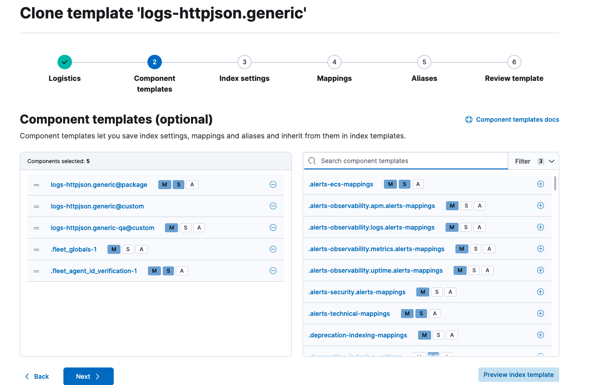The height and width of the screenshot is (385, 597).
Task: Click the Next button
Action: coord(88,376)
